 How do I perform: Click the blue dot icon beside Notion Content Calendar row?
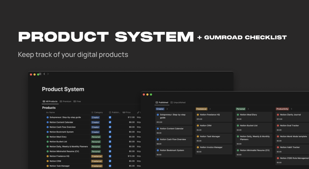[47, 122]
